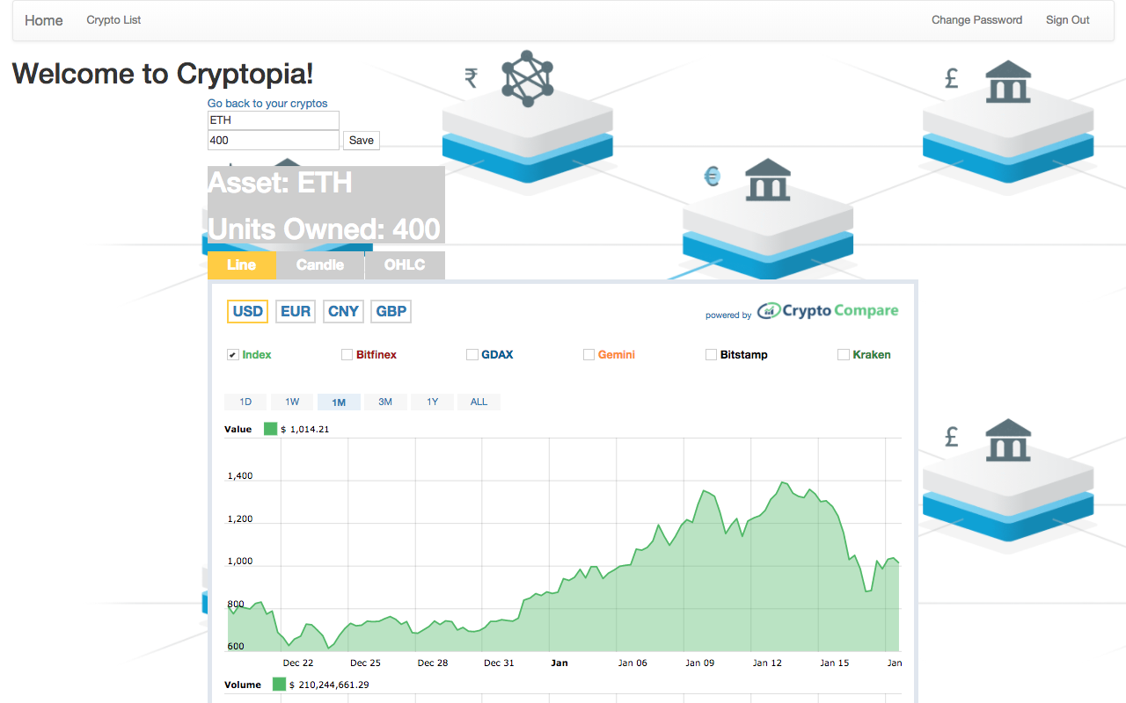1126x703 pixels.
Task: Click the units input showing 400
Action: [x=274, y=140]
